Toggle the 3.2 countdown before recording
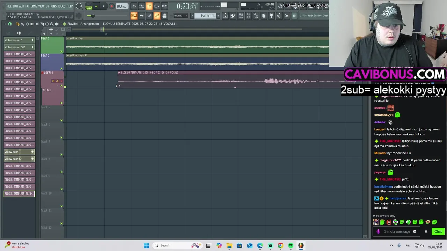Screen dimensions: 447x251 click(149, 6)
